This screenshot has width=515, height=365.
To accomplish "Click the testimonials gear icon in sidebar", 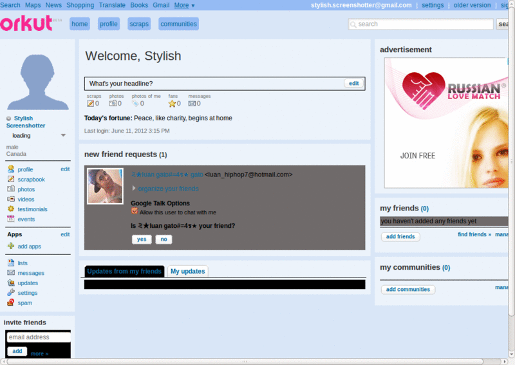I will [x=11, y=209].
